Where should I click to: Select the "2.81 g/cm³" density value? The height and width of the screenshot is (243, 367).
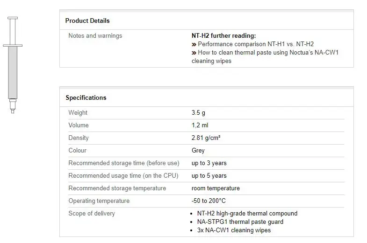(206, 138)
